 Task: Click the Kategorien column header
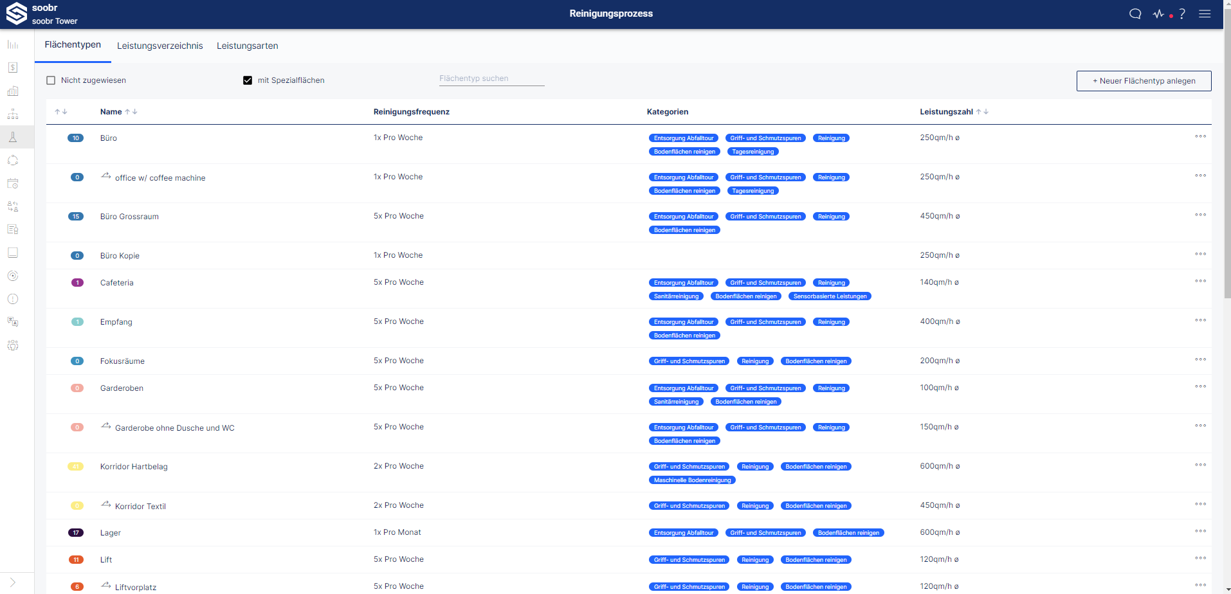click(x=668, y=112)
